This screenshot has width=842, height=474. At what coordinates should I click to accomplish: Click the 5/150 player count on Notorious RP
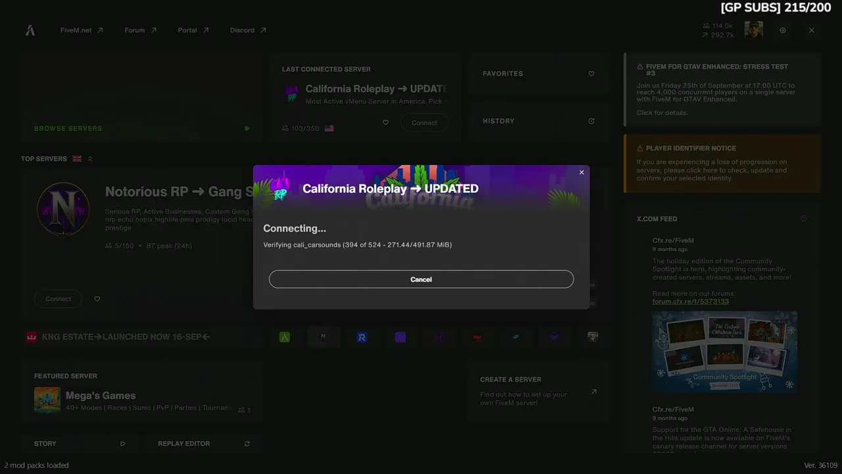coord(120,246)
